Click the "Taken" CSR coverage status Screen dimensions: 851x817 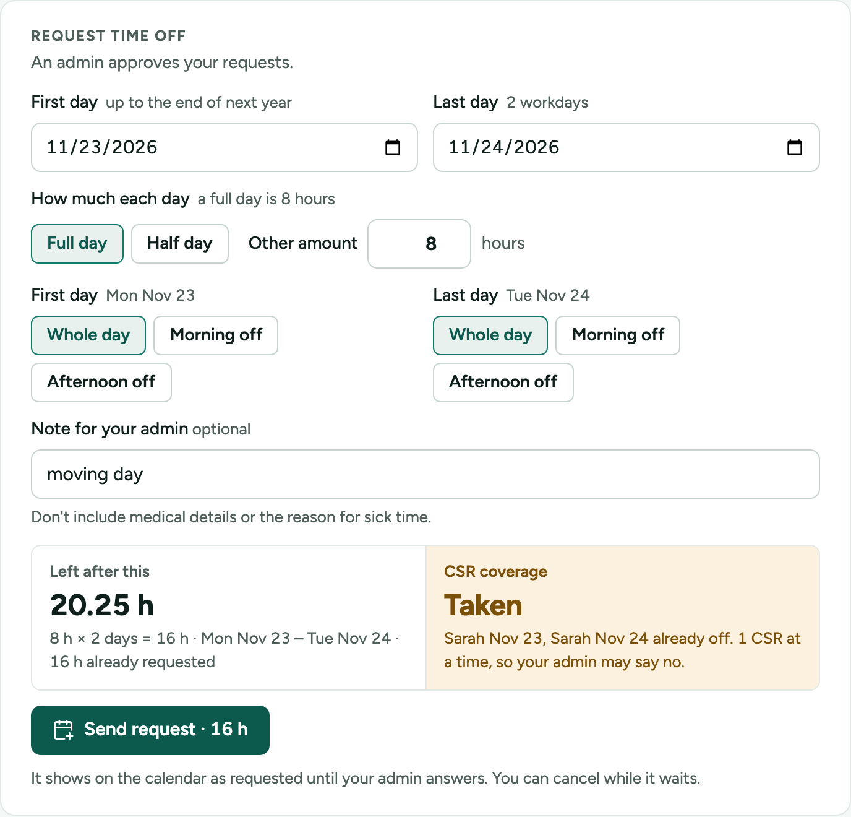(483, 605)
